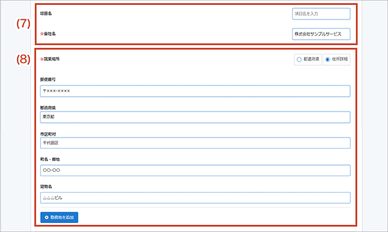Image resolution: width=388 pixels, height=232 pixels.
Task: Click the 郵便番号 input field
Action: tap(195, 91)
